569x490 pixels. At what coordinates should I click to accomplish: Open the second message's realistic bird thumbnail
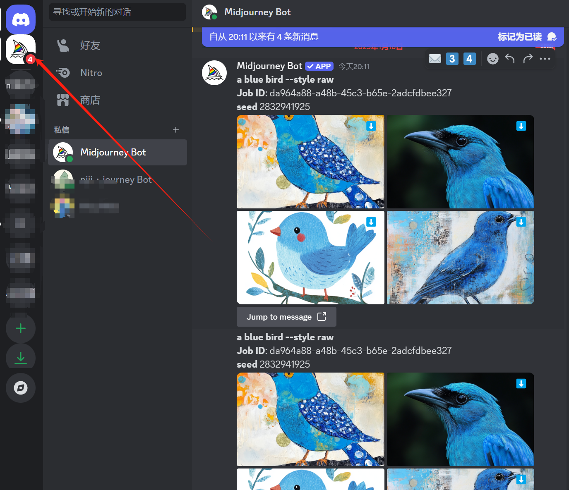tap(461, 419)
